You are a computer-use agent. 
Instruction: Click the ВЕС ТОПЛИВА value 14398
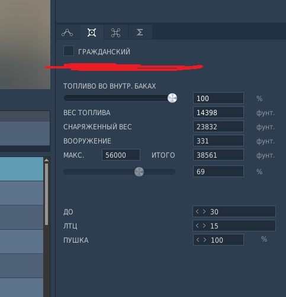tap(218, 112)
